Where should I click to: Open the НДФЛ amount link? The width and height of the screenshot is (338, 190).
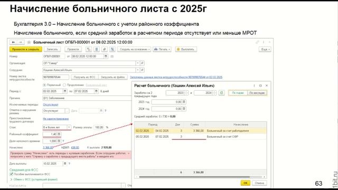tap(75, 148)
